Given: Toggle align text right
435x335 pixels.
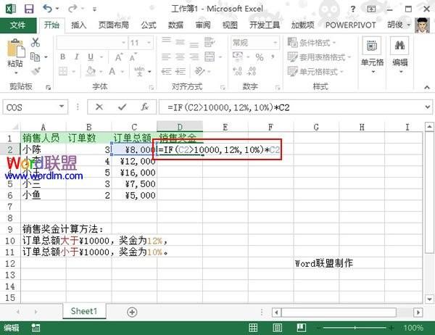Looking at the screenshot, I should 194,57.
